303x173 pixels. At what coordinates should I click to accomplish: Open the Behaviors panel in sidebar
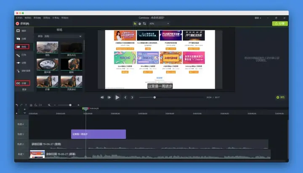coord(21,55)
